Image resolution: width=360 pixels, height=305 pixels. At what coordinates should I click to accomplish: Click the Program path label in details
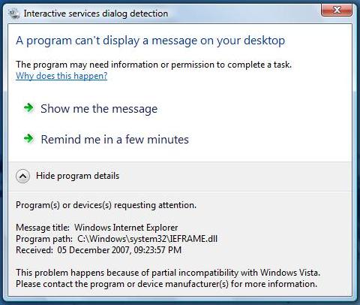44,239
